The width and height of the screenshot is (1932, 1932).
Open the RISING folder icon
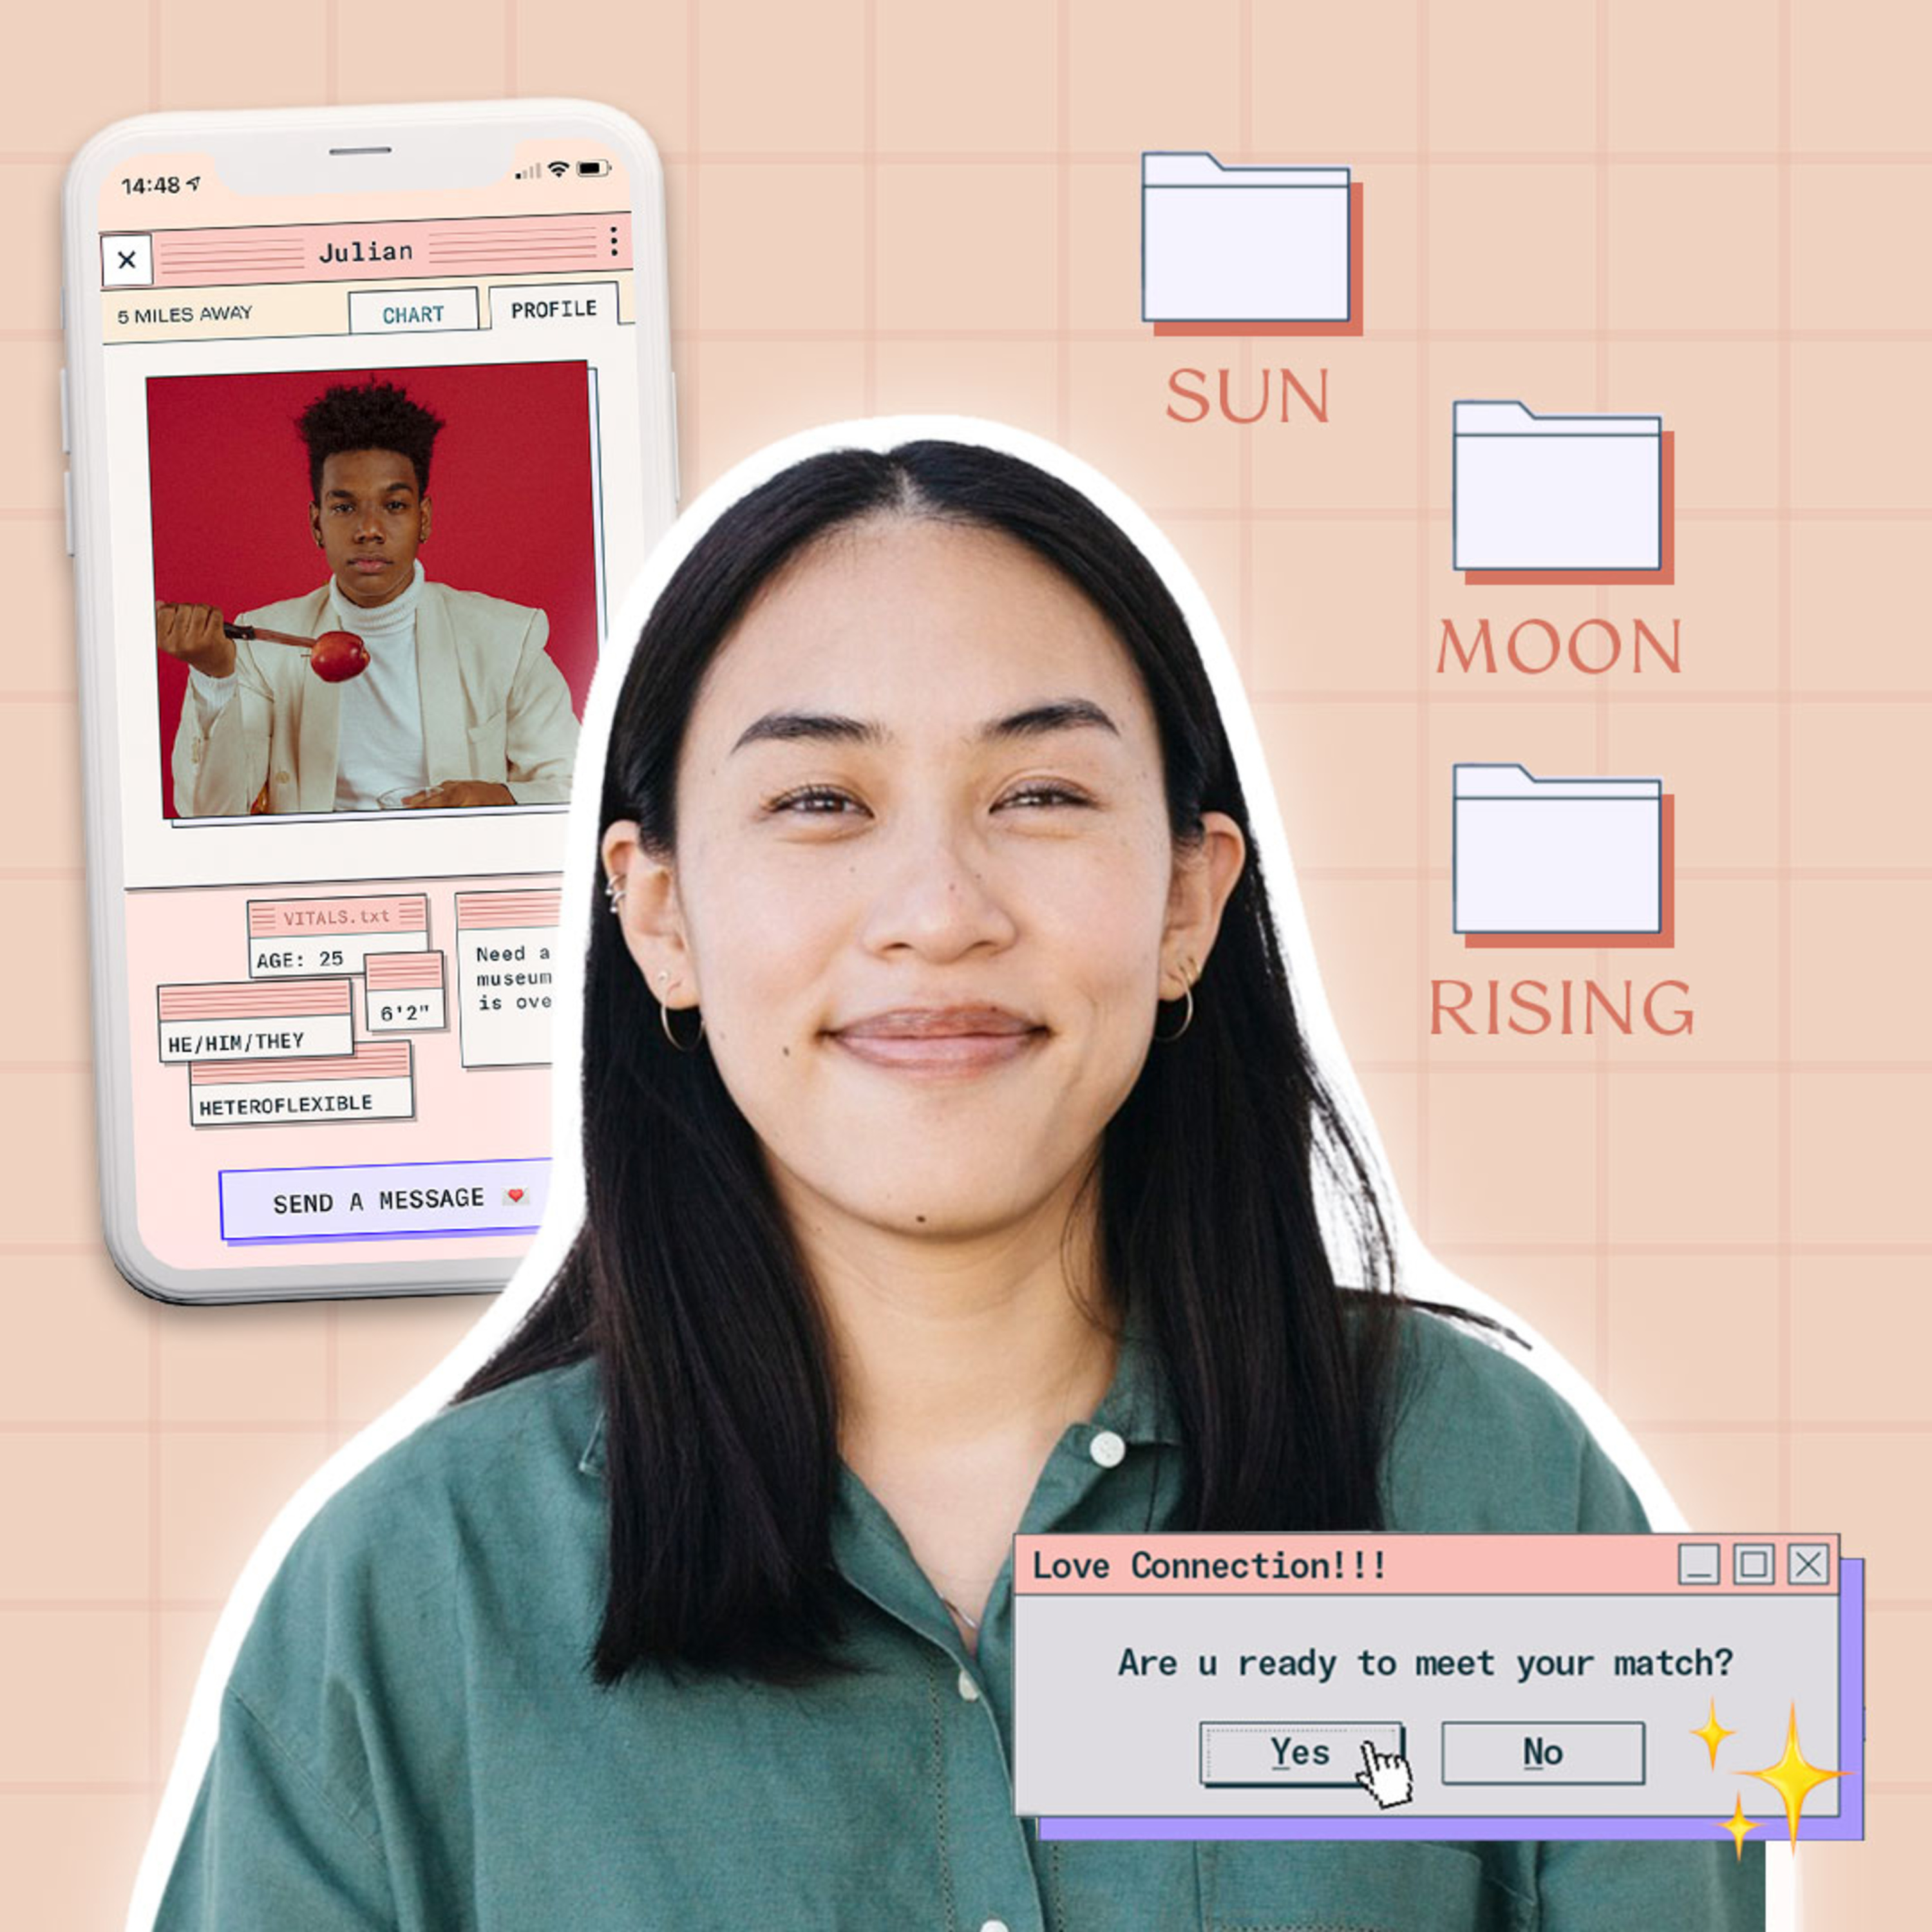click(x=1556, y=852)
